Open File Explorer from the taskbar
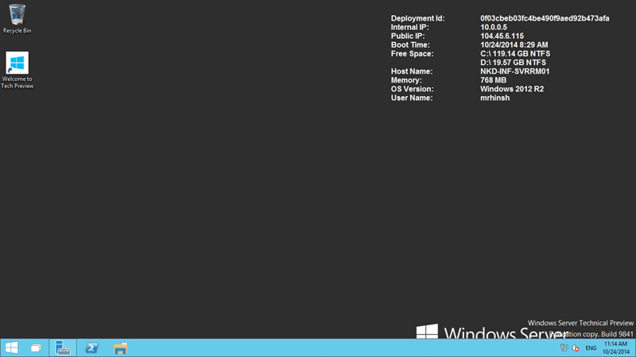The height and width of the screenshot is (357, 636). pyautogui.click(x=120, y=347)
